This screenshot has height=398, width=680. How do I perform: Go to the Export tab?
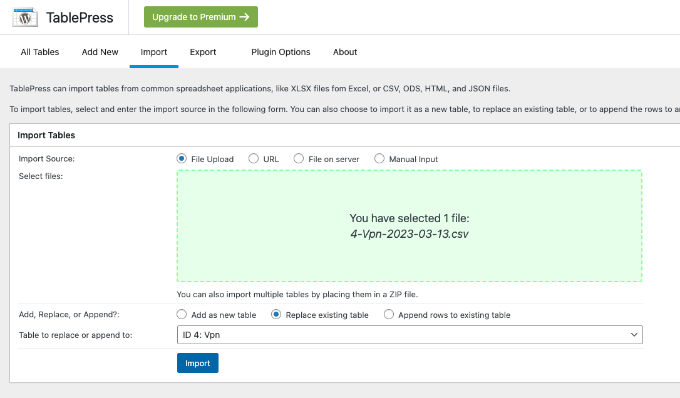pos(203,52)
